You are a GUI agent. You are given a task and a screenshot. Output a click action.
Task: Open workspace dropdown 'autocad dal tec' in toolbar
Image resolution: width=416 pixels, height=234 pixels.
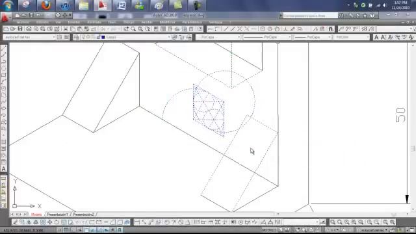click(29, 37)
